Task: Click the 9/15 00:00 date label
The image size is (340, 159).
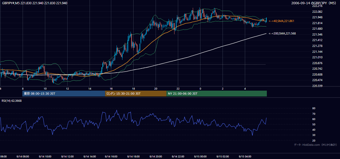Action: 200,156
